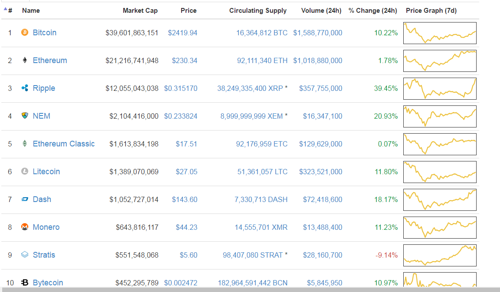The width and height of the screenshot is (500, 292).
Task: Click the Dash logo icon
Action: (x=25, y=199)
